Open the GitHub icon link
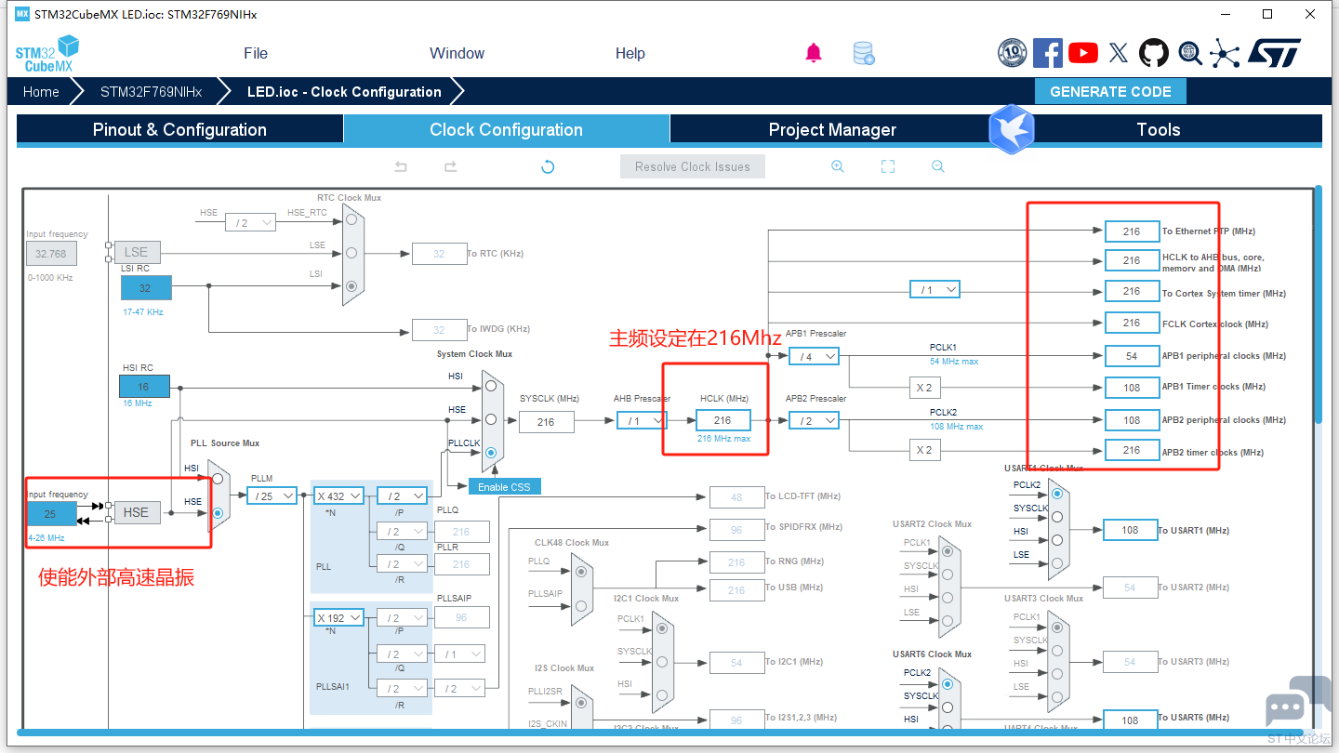Image resolution: width=1339 pixels, height=753 pixels. click(1154, 53)
